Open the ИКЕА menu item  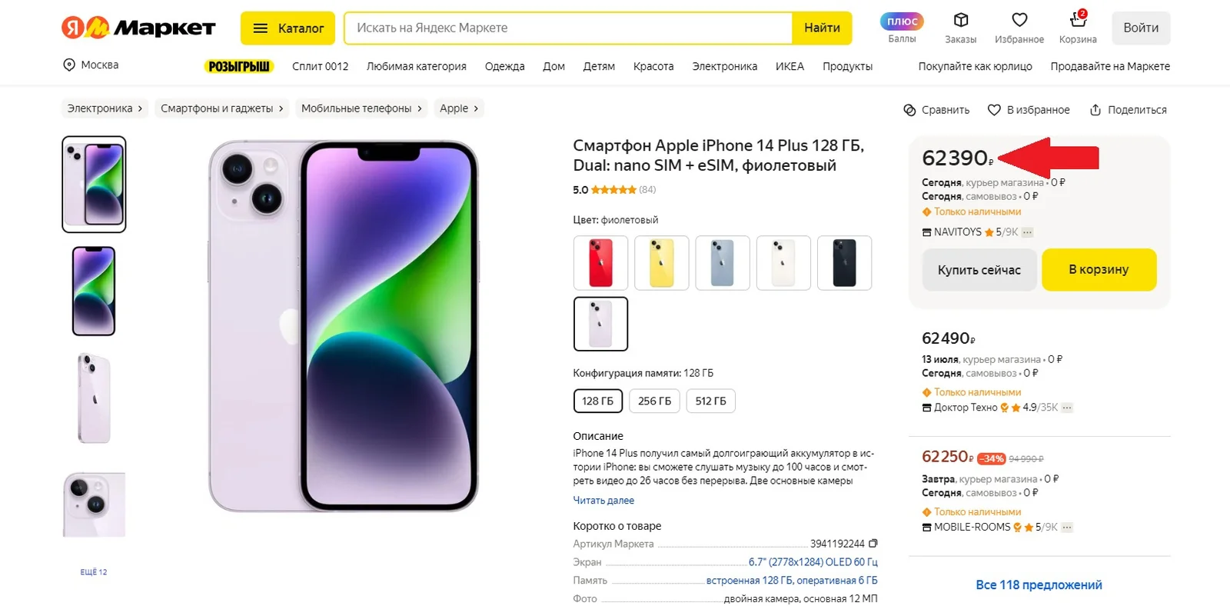[x=790, y=67]
